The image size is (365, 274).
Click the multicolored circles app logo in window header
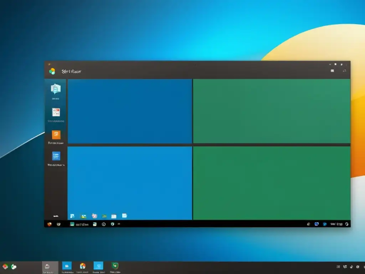[52, 71]
